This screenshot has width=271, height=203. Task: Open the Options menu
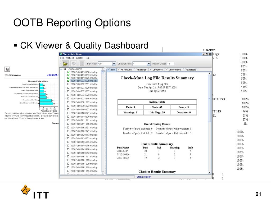pyautogui.click(x=70, y=58)
